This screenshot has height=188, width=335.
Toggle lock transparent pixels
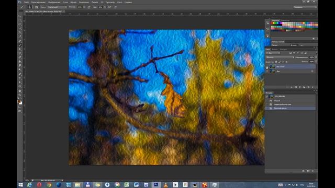click(276, 62)
